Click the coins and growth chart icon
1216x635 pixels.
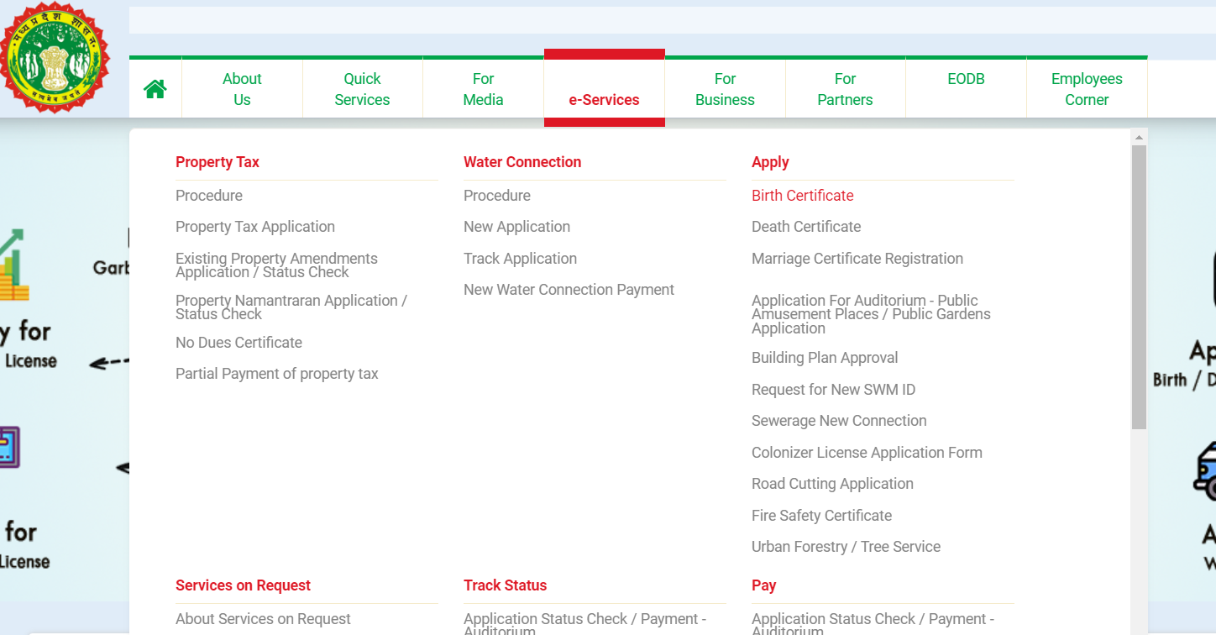tap(14, 266)
